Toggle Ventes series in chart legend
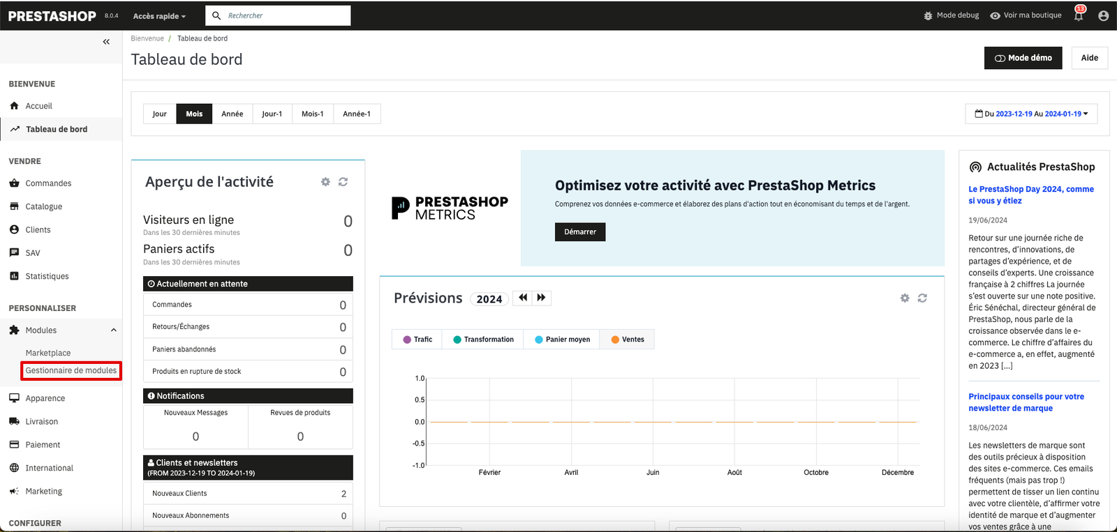1117x532 pixels. point(628,340)
